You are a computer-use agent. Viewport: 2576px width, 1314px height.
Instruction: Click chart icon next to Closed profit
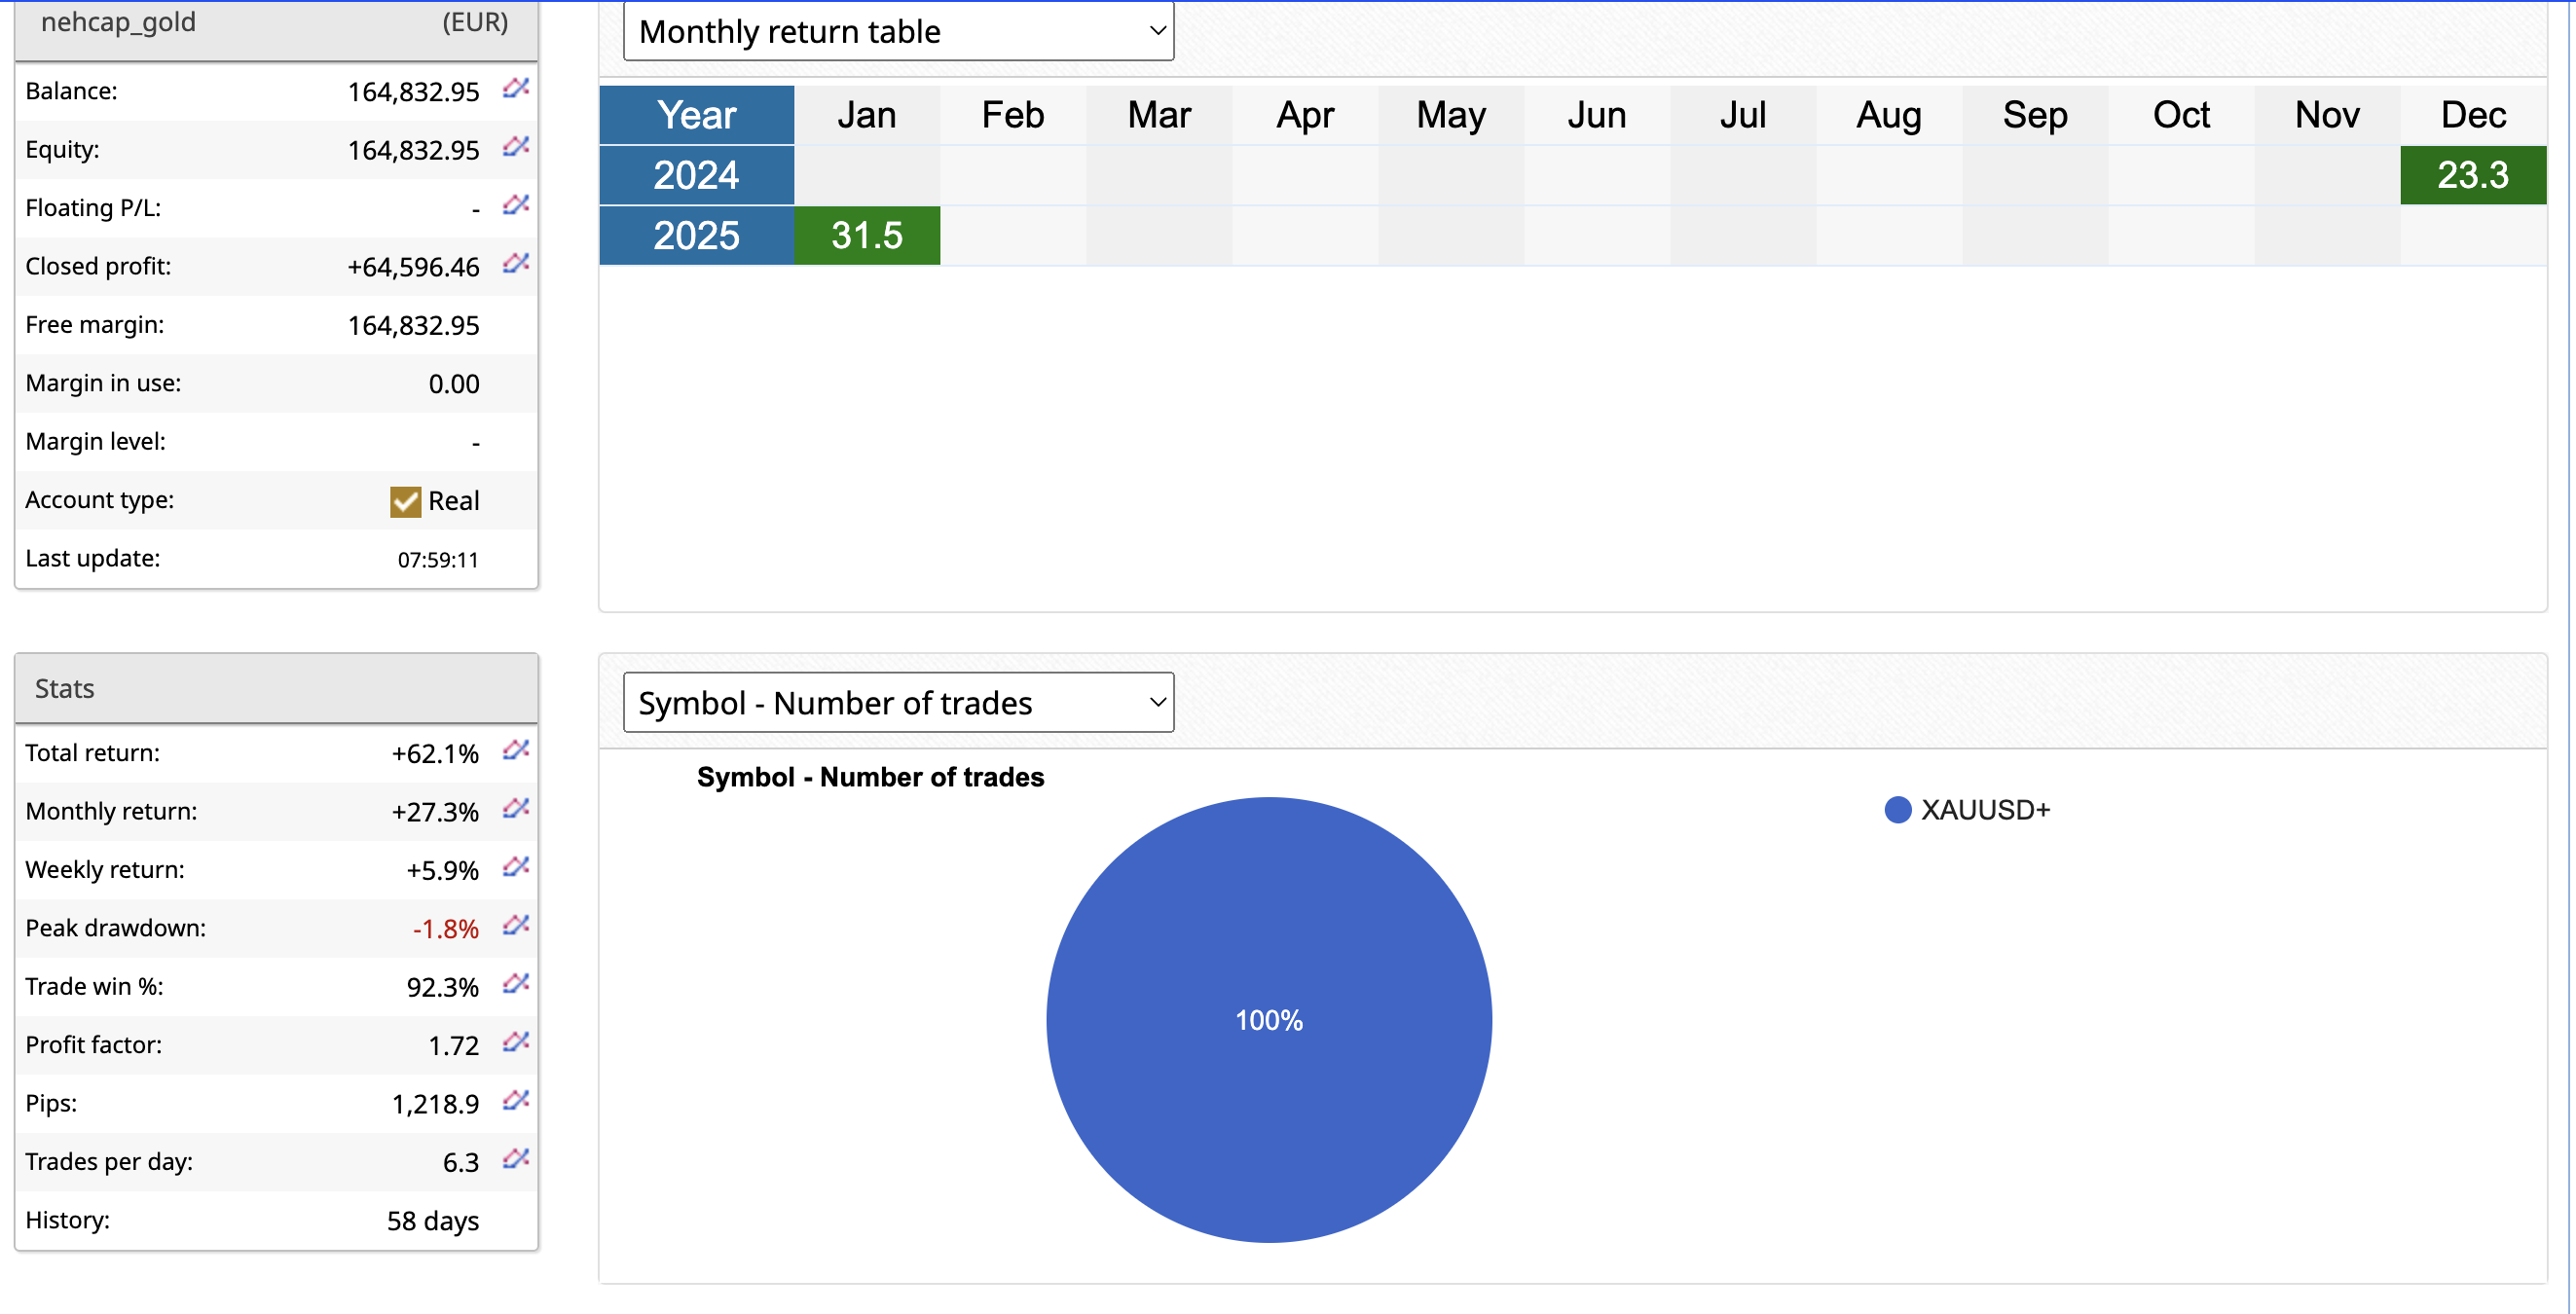pos(515,264)
